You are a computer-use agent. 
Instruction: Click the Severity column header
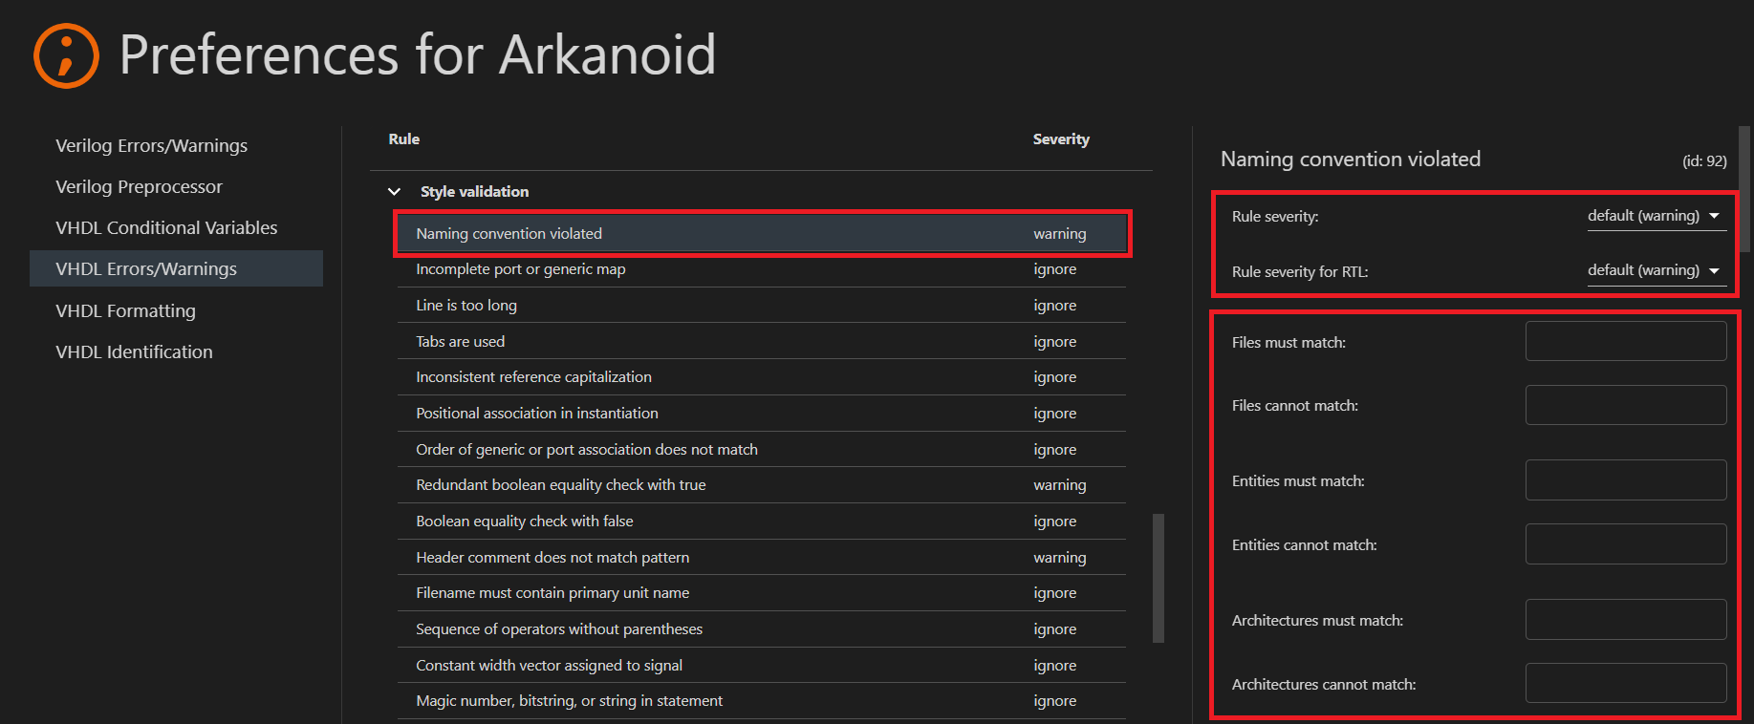1060,139
